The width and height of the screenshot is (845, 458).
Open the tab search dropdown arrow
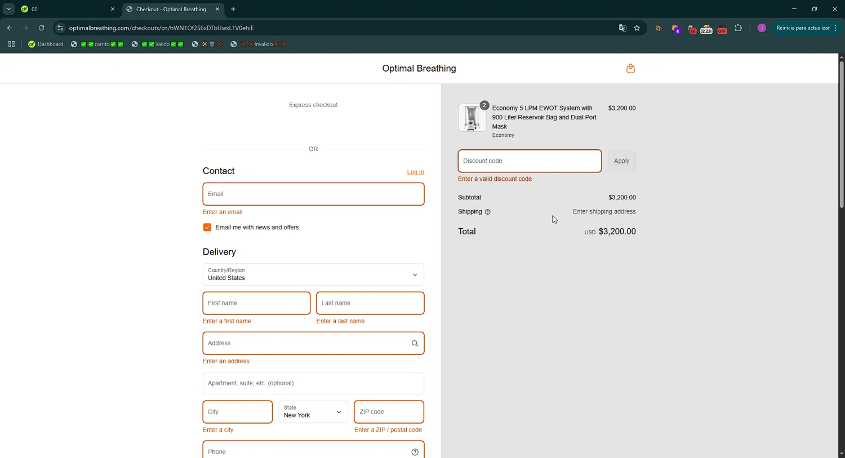point(8,9)
